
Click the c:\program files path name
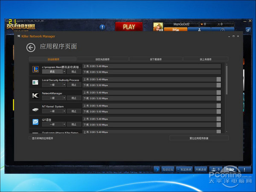click(x=61, y=67)
